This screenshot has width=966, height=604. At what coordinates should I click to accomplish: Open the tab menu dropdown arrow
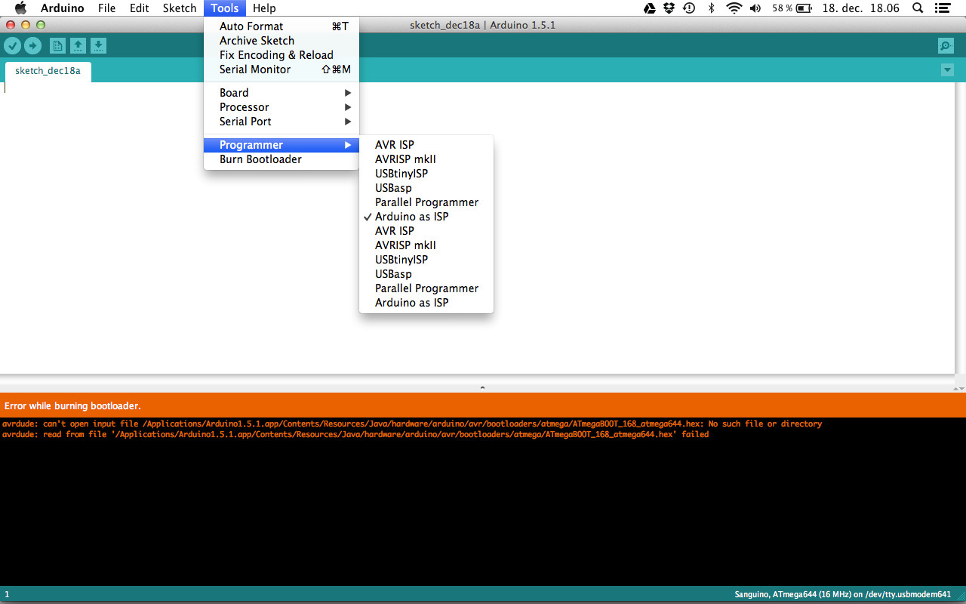(947, 70)
